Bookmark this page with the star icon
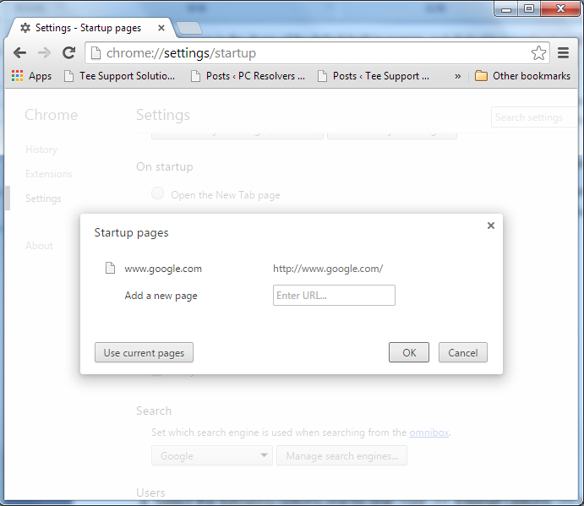 coord(538,53)
